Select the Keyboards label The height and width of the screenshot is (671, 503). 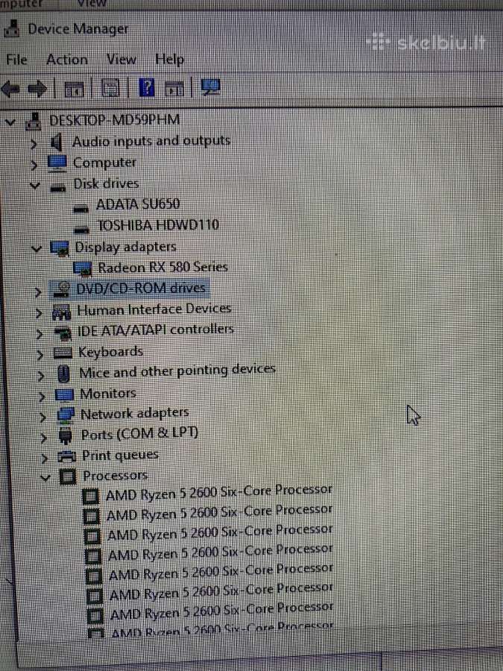pyautogui.click(x=110, y=352)
